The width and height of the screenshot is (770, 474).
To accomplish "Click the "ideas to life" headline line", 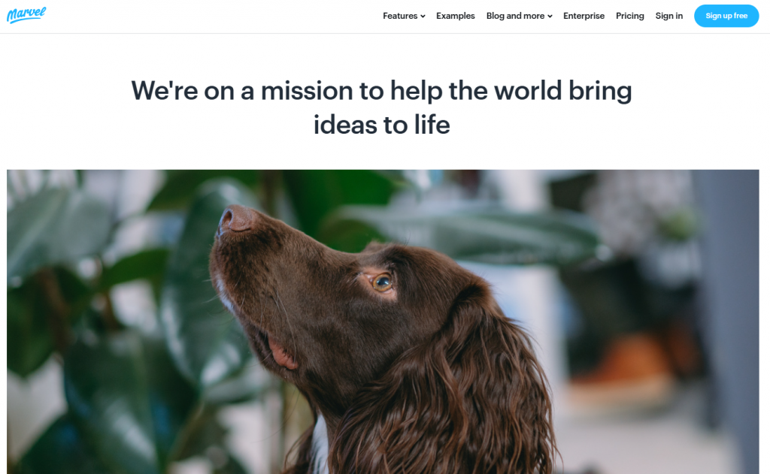I will pyautogui.click(x=381, y=124).
